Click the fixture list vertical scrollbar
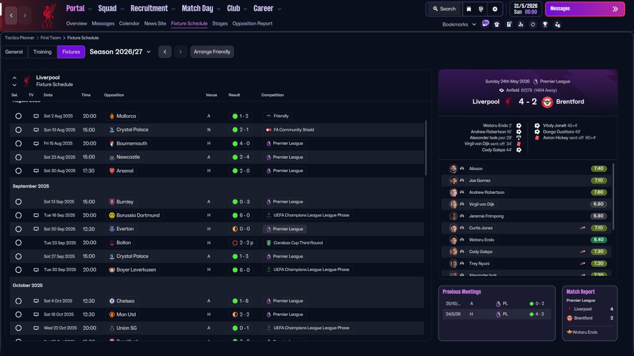 [x=425, y=148]
